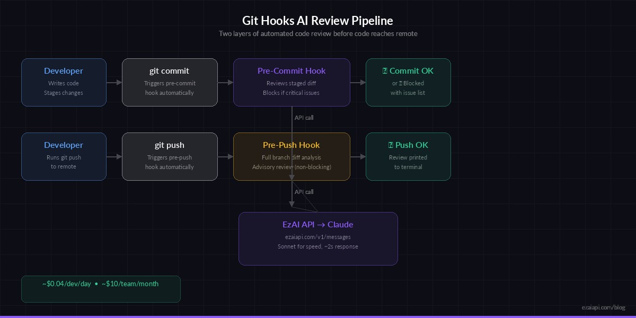Click the ezaiapi.com/v1/messages endpoint text
The height and width of the screenshot is (318, 636).
(x=318, y=237)
